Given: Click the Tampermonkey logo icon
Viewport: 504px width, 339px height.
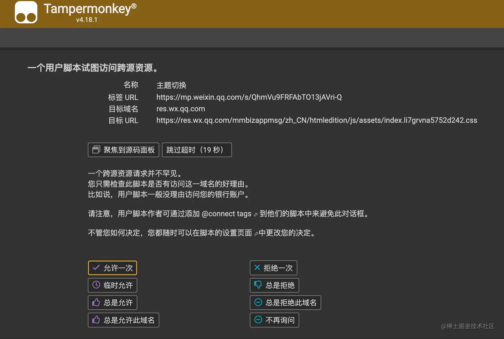Looking at the screenshot, I should 26,12.
